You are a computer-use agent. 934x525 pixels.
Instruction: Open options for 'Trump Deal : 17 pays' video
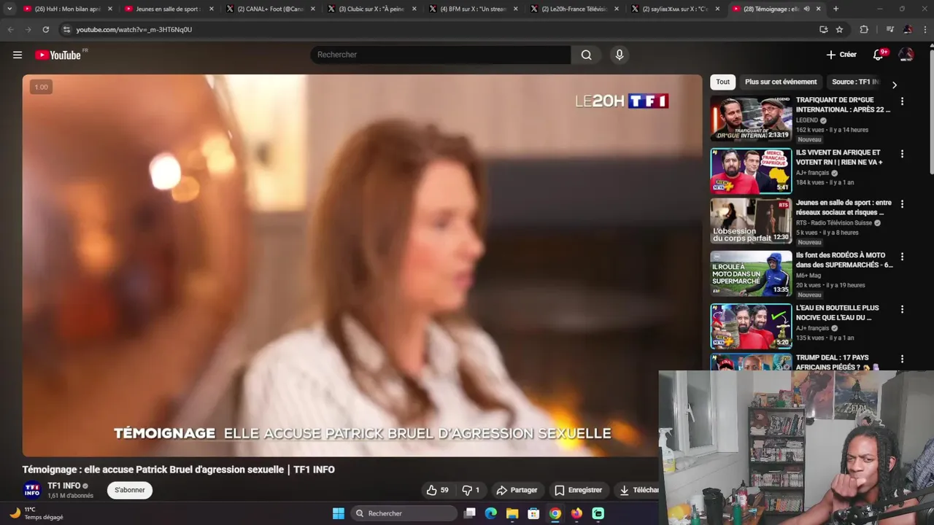pyautogui.click(x=902, y=359)
